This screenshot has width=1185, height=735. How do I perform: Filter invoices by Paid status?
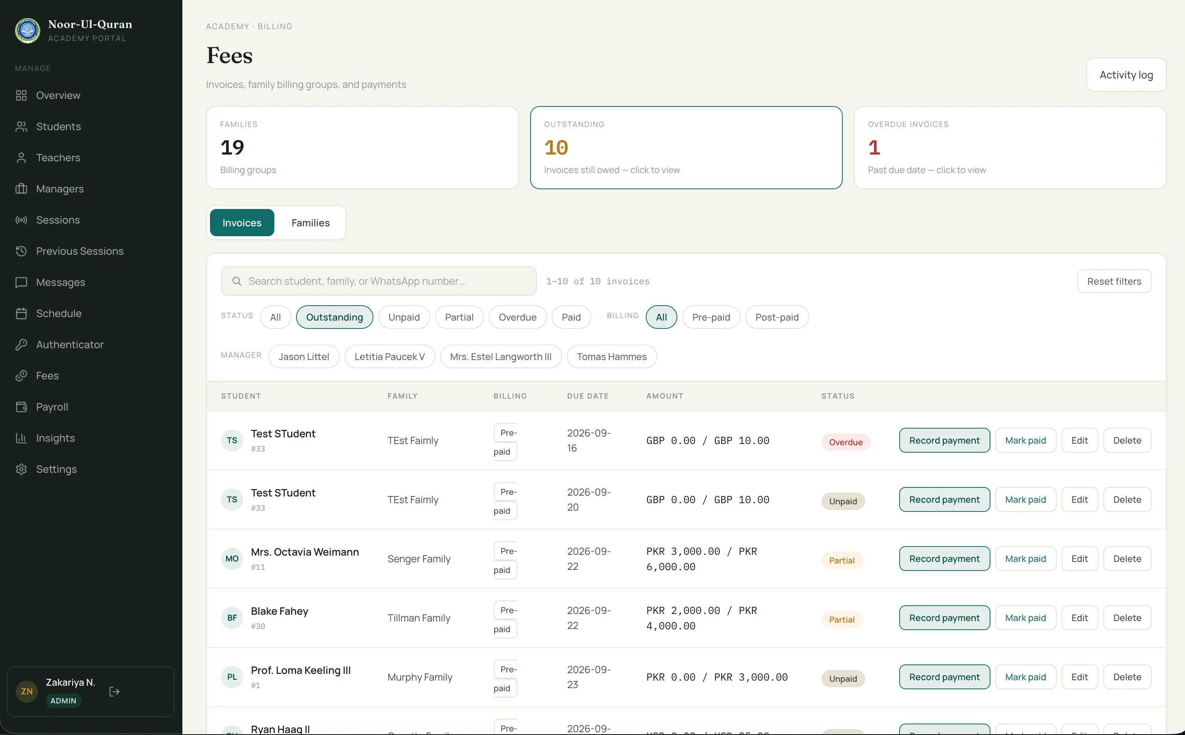(571, 317)
